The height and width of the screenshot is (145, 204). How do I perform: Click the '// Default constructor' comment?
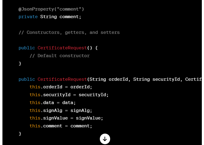60,56
